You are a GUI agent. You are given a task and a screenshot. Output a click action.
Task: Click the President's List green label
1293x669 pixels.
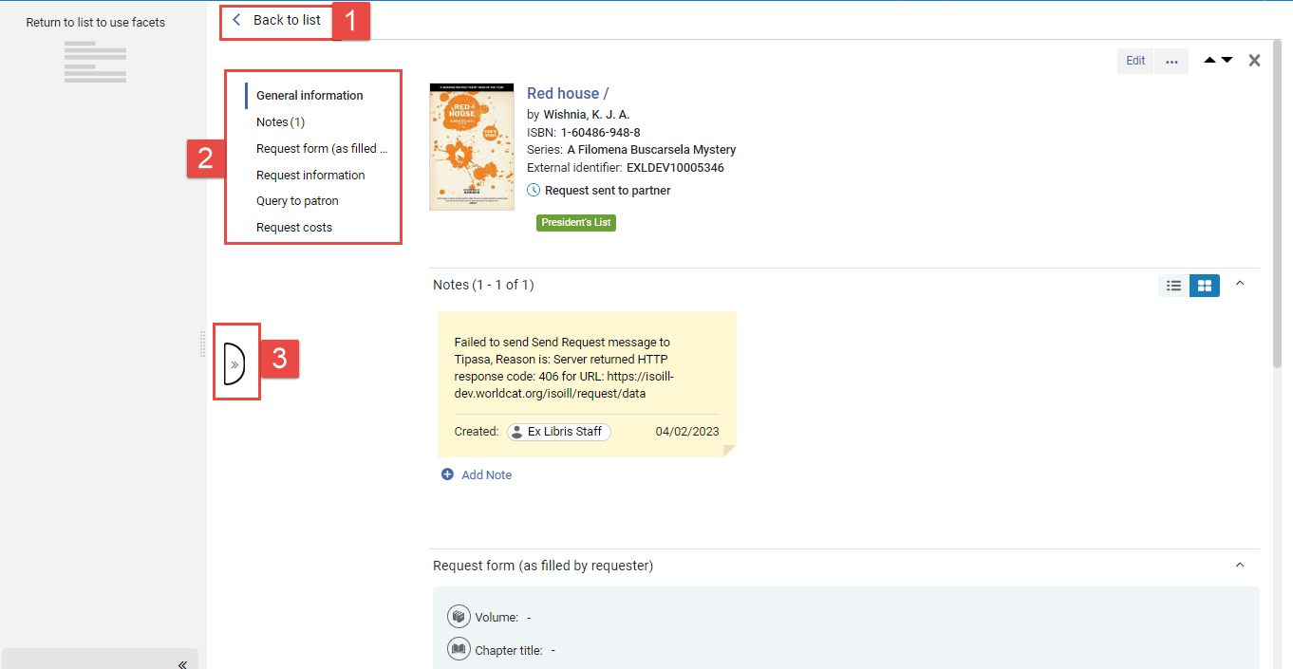point(576,223)
